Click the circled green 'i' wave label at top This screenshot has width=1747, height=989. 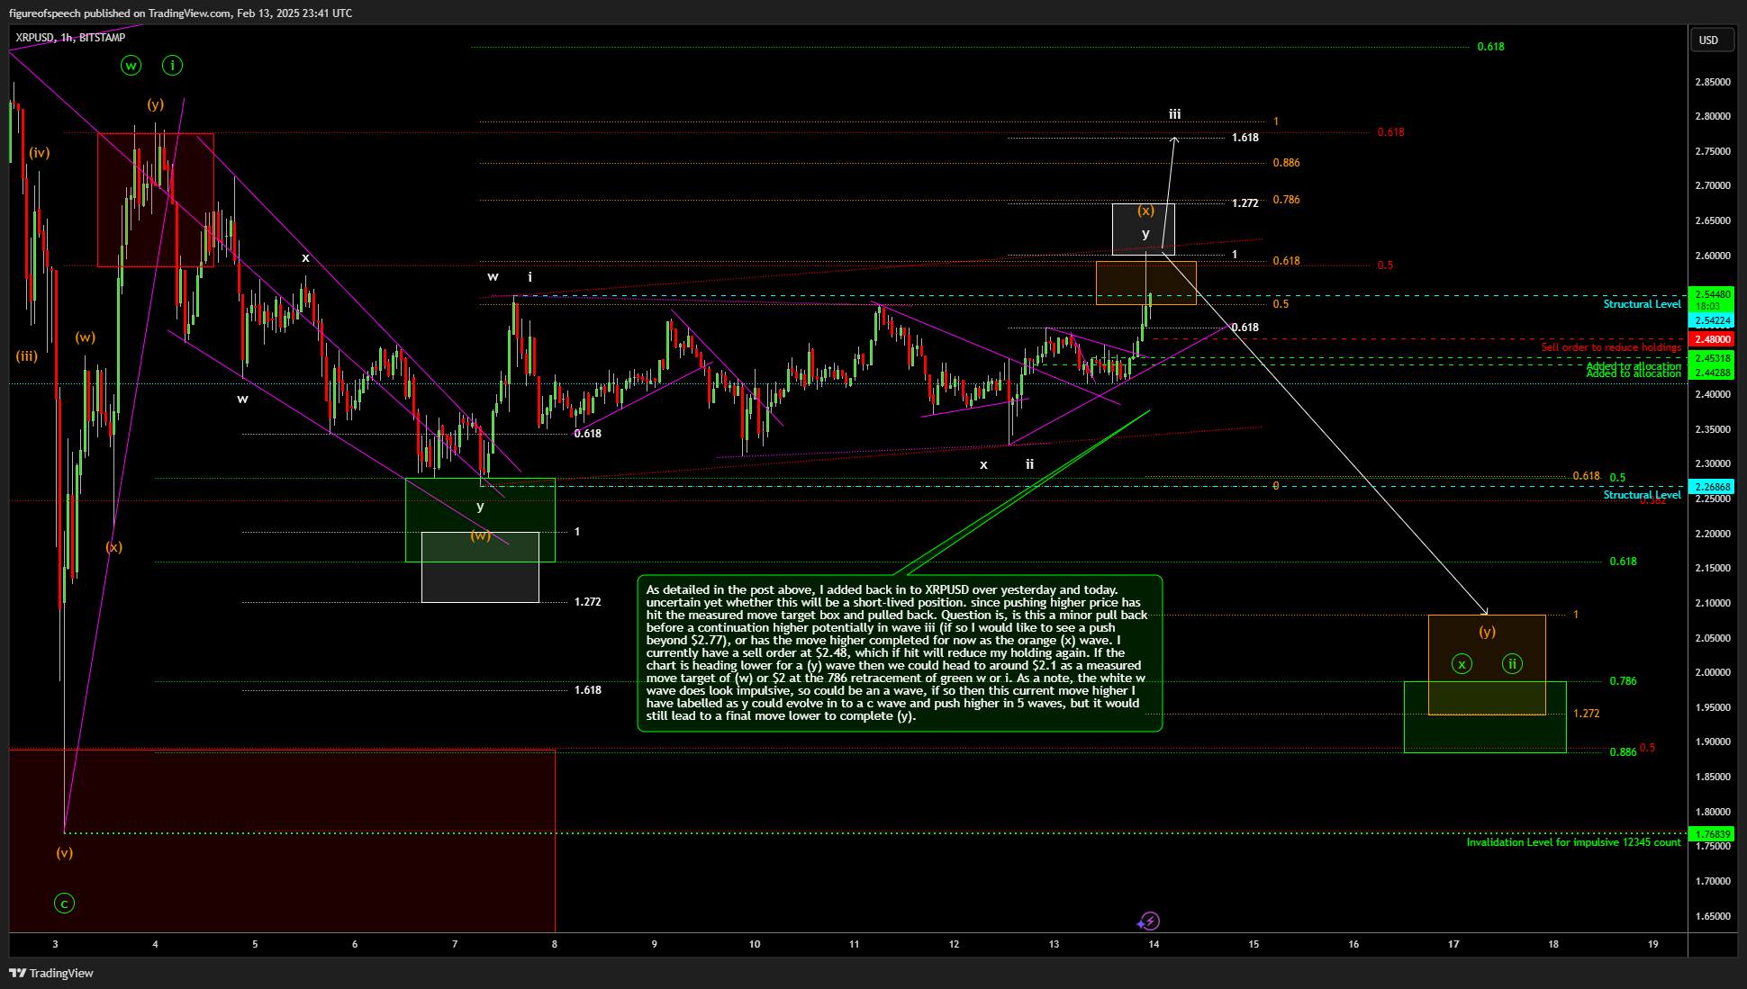[x=173, y=65]
